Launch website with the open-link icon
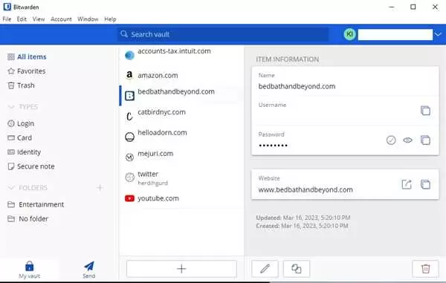This screenshot has height=283, width=446. (407, 184)
